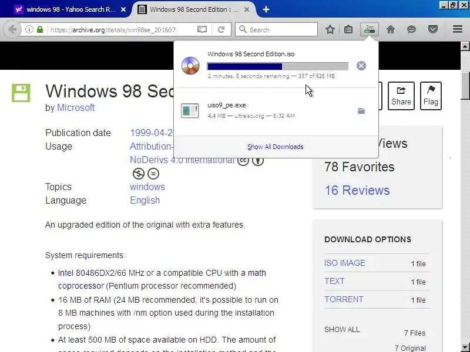Close the Windows 98 Second Edition tab

click(247, 9)
